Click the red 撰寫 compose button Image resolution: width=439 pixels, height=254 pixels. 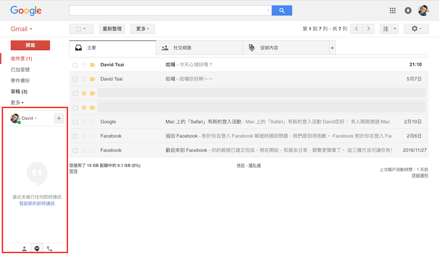[30, 45]
